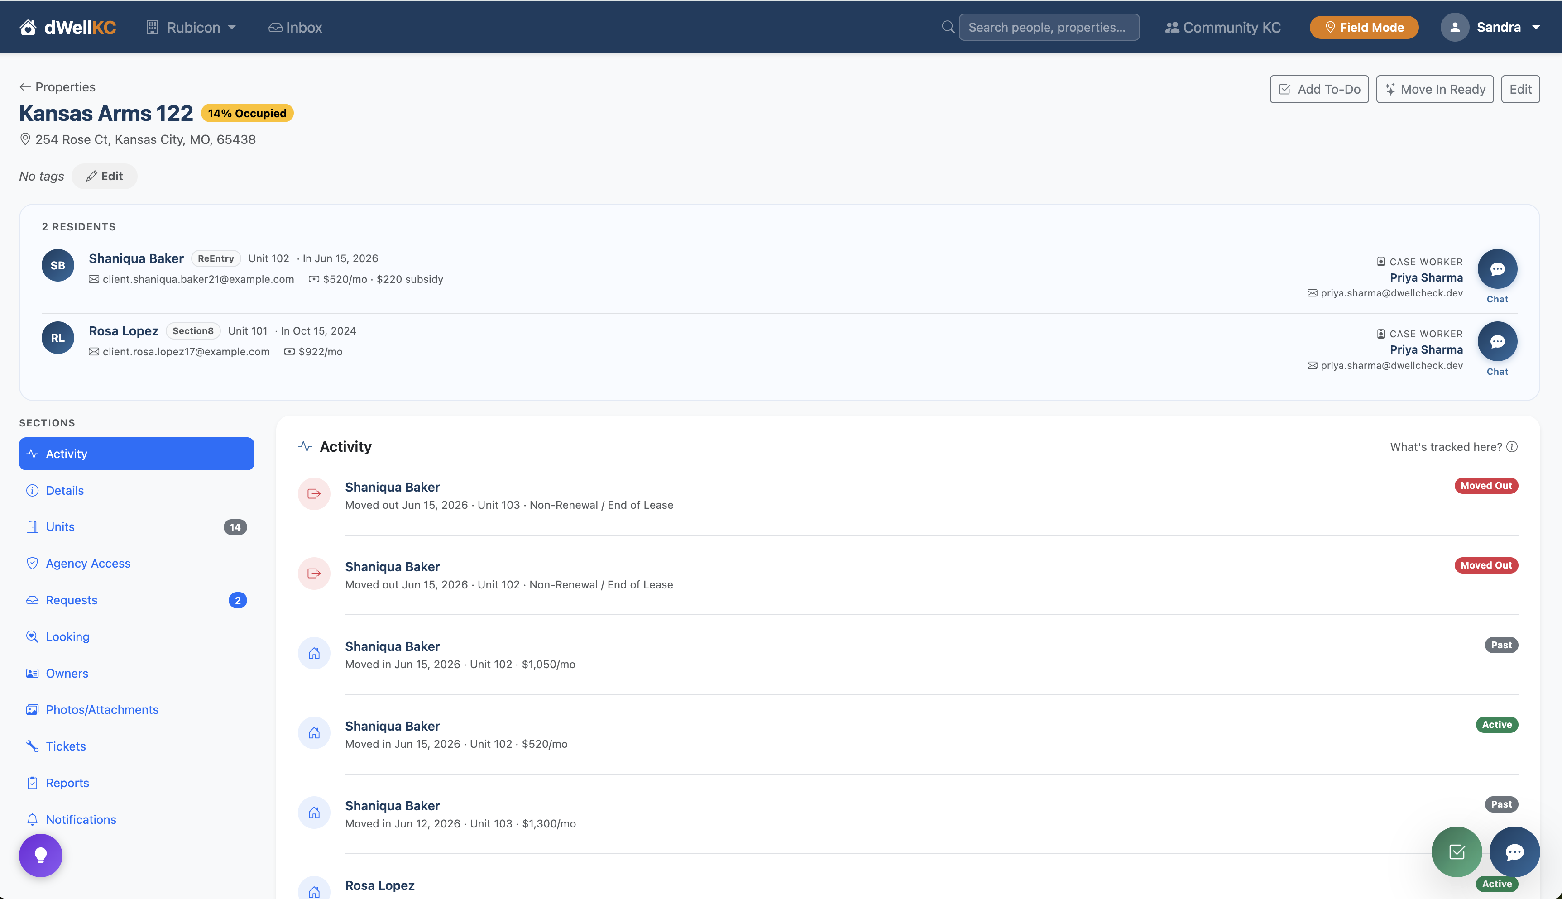Go back to Properties

coord(57,87)
